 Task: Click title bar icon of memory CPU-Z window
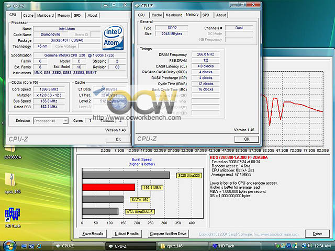137,6
